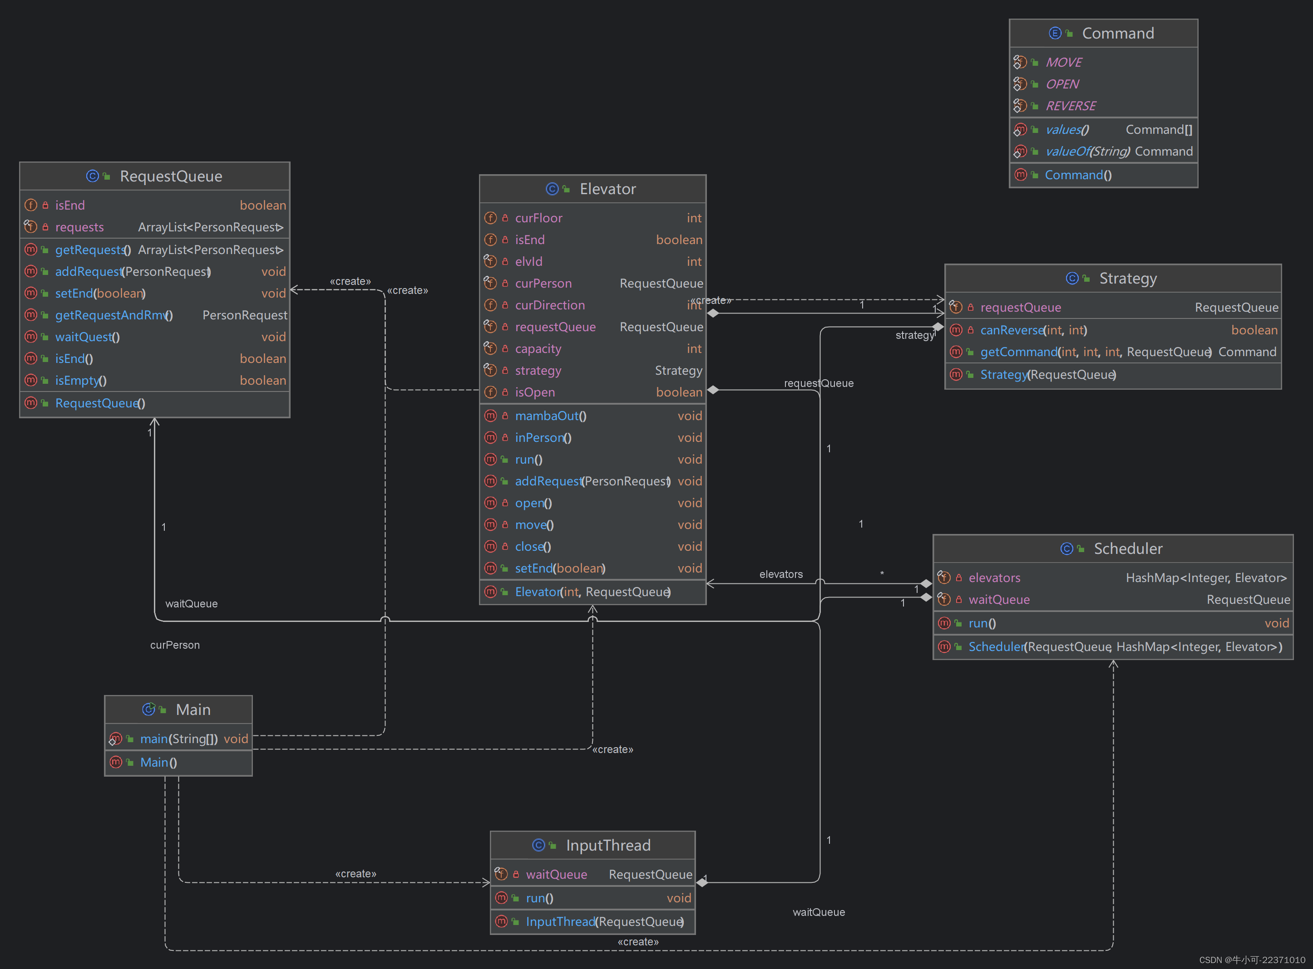Click the static method icon next to valueOf(String)

click(1020, 152)
